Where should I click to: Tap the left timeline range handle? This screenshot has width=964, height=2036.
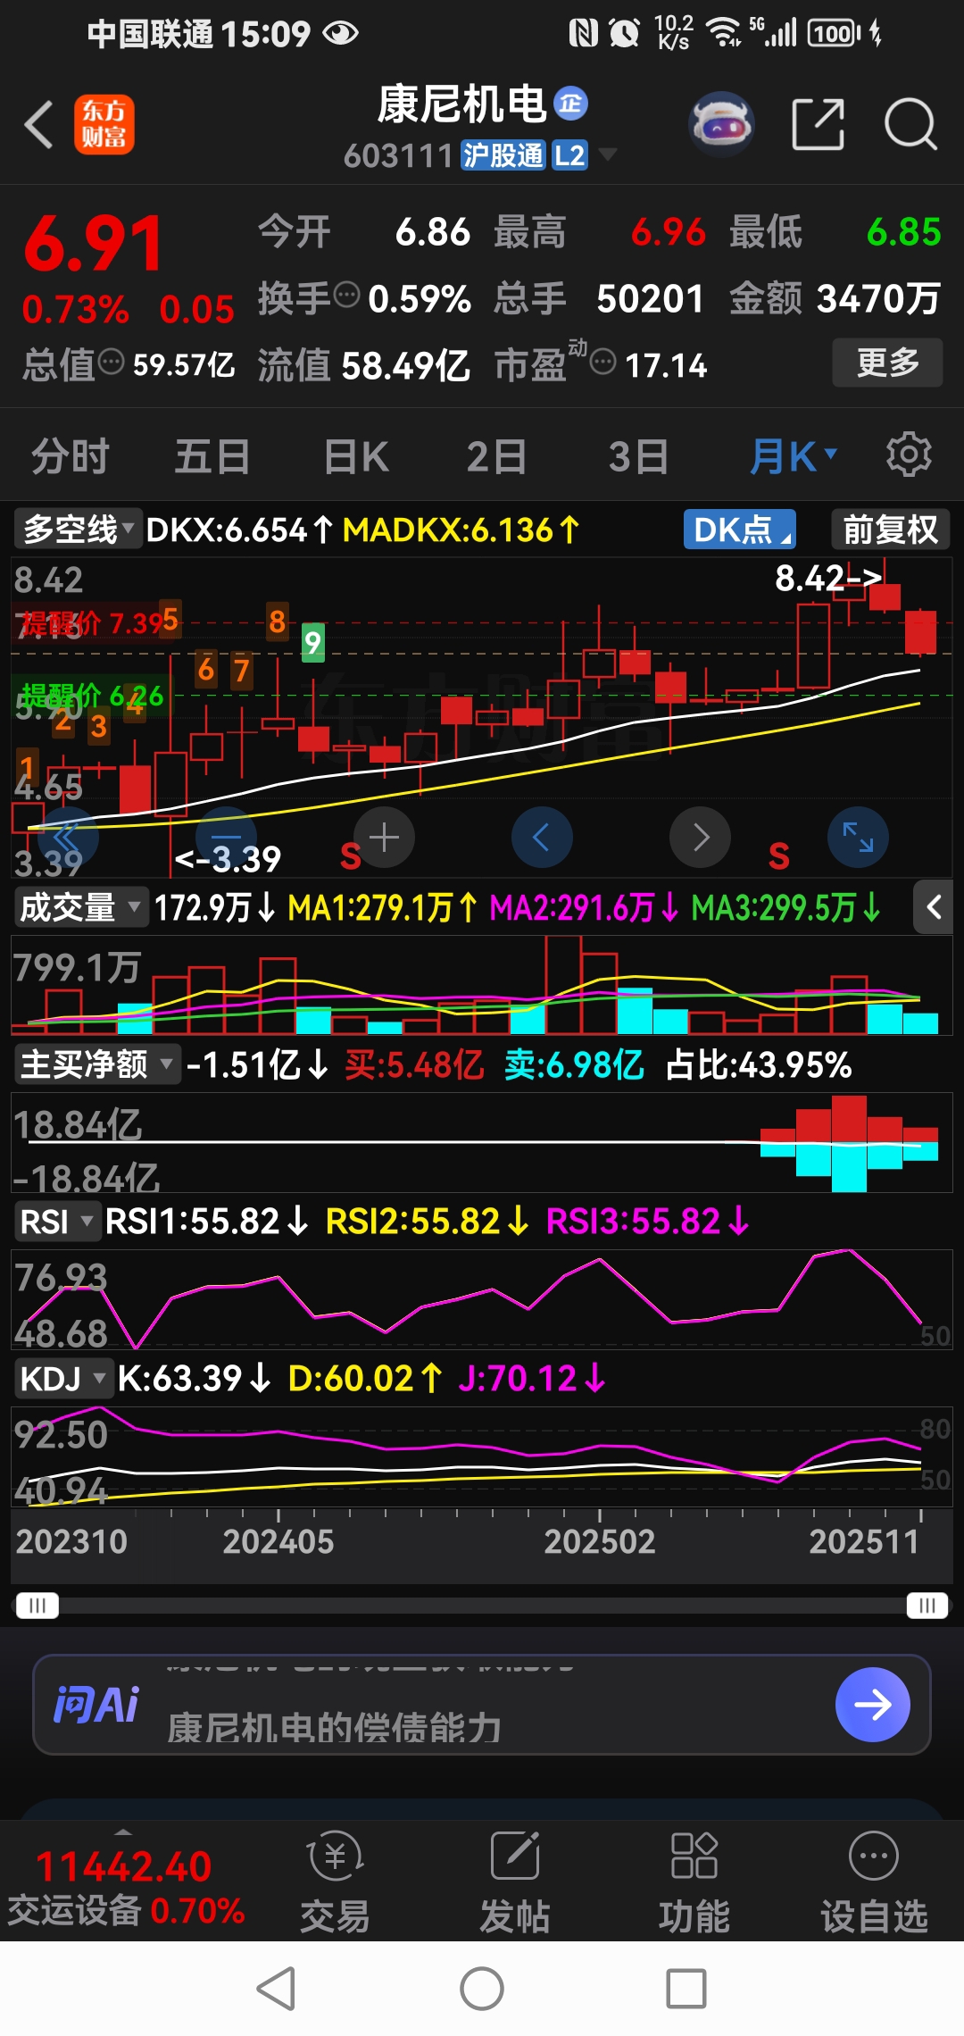coord(37,1606)
